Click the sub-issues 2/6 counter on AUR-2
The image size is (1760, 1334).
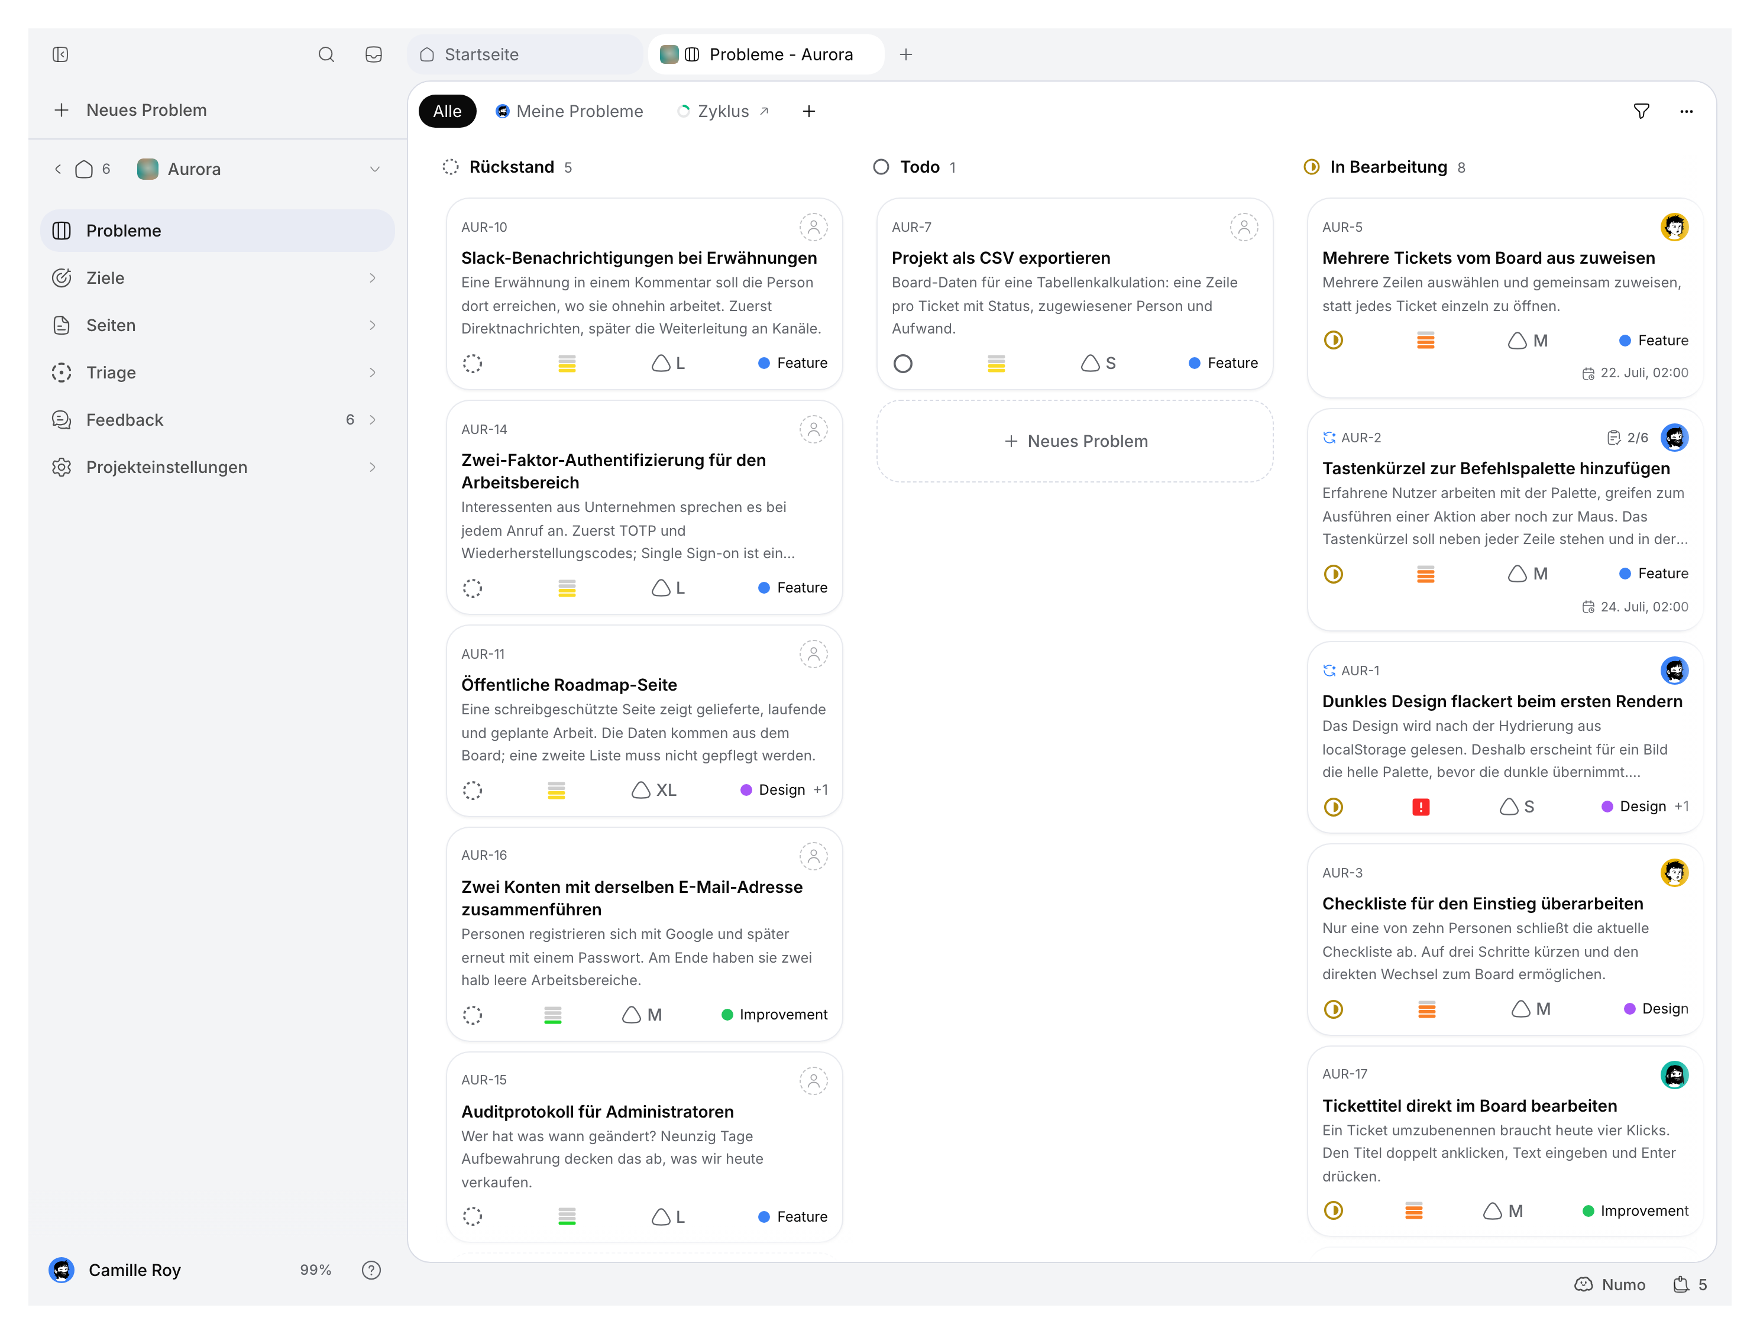pos(1627,438)
